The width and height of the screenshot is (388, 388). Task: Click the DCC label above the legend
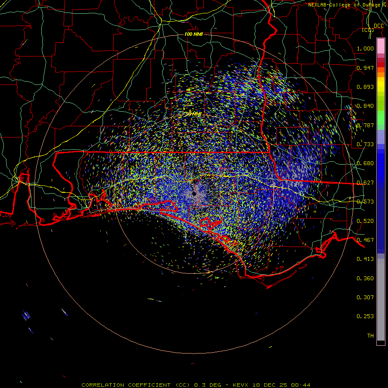[379, 26]
